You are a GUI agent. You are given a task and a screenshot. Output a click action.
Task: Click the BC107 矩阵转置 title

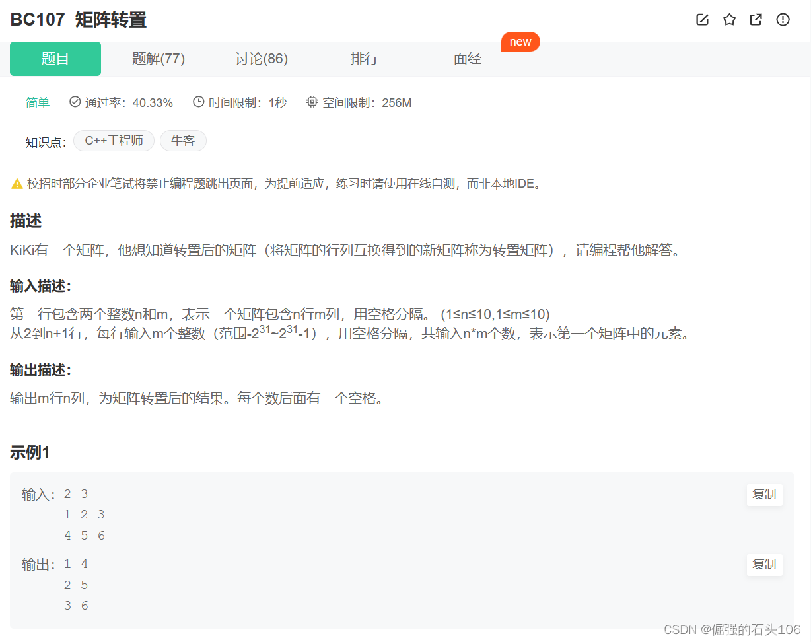(x=78, y=20)
